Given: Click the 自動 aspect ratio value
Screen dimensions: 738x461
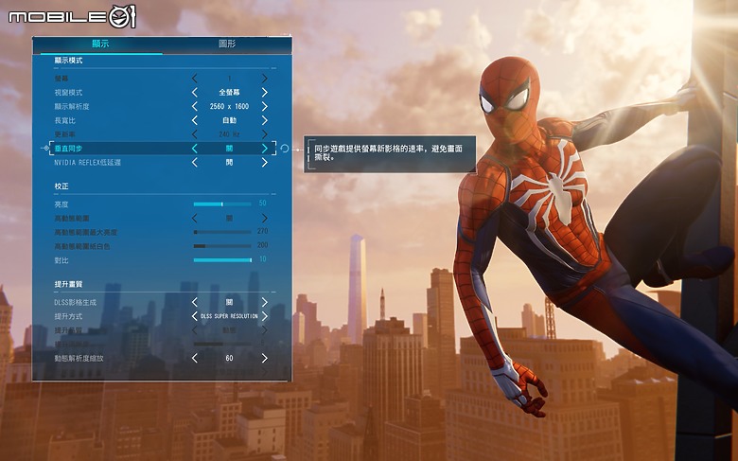Looking at the screenshot, I should click(229, 120).
